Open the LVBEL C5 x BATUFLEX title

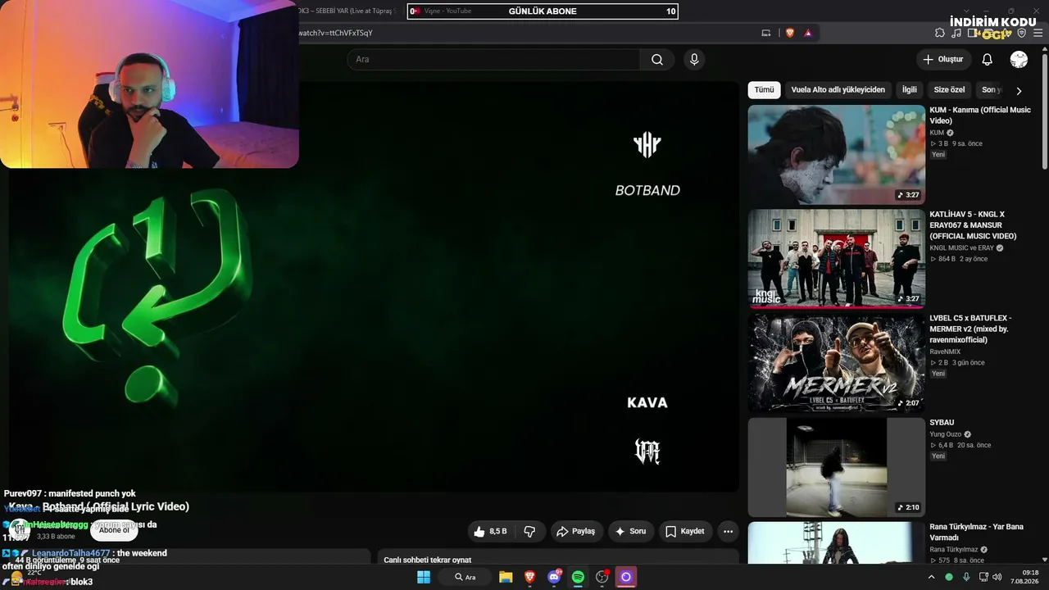970,329
